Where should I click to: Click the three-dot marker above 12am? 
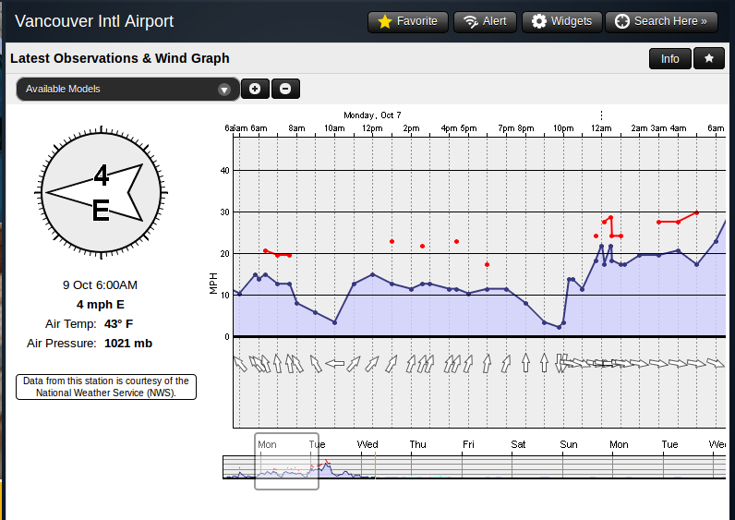[601, 115]
